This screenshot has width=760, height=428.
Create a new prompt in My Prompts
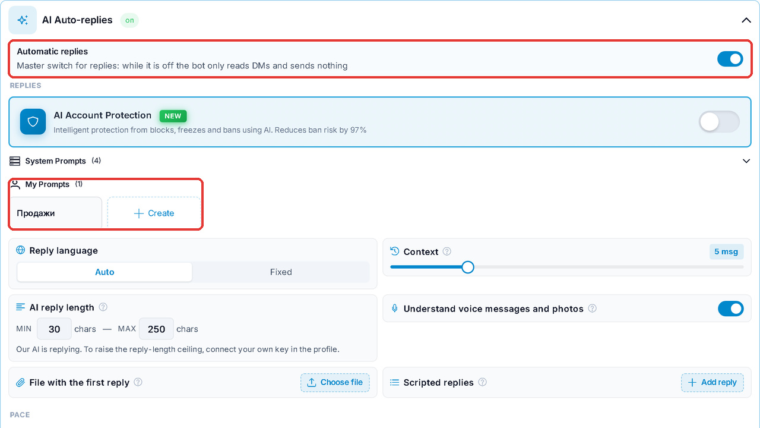click(x=154, y=213)
